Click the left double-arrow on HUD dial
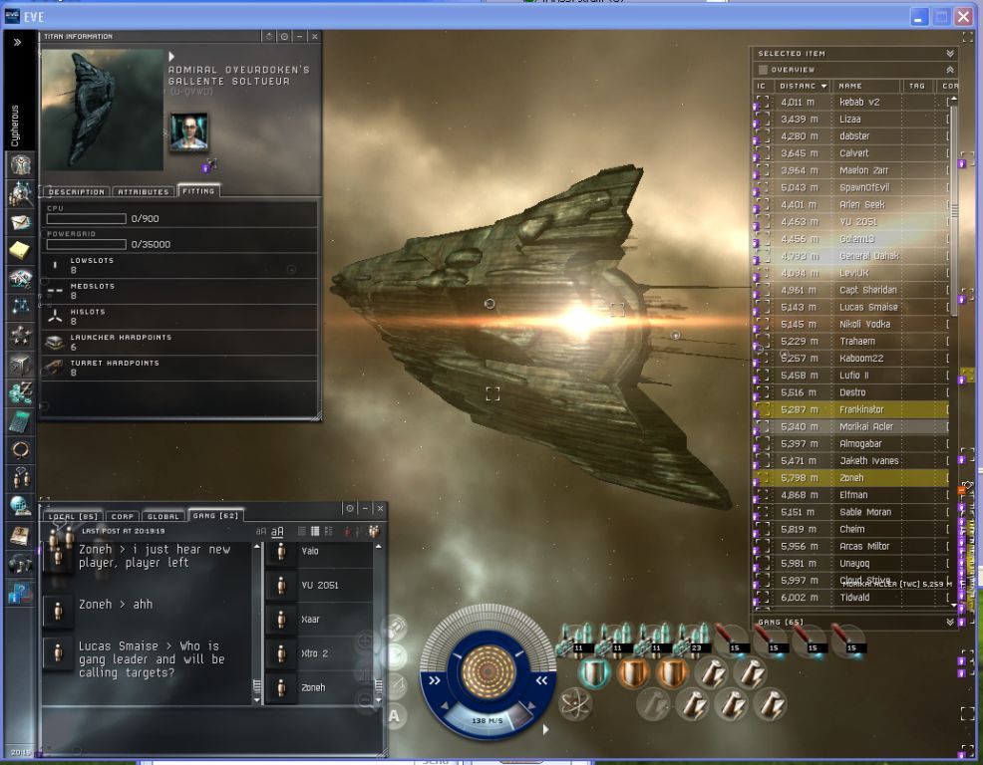 tap(434, 680)
